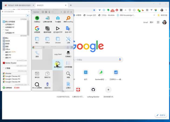Open Google Calendar bookmark

coord(90,15)
